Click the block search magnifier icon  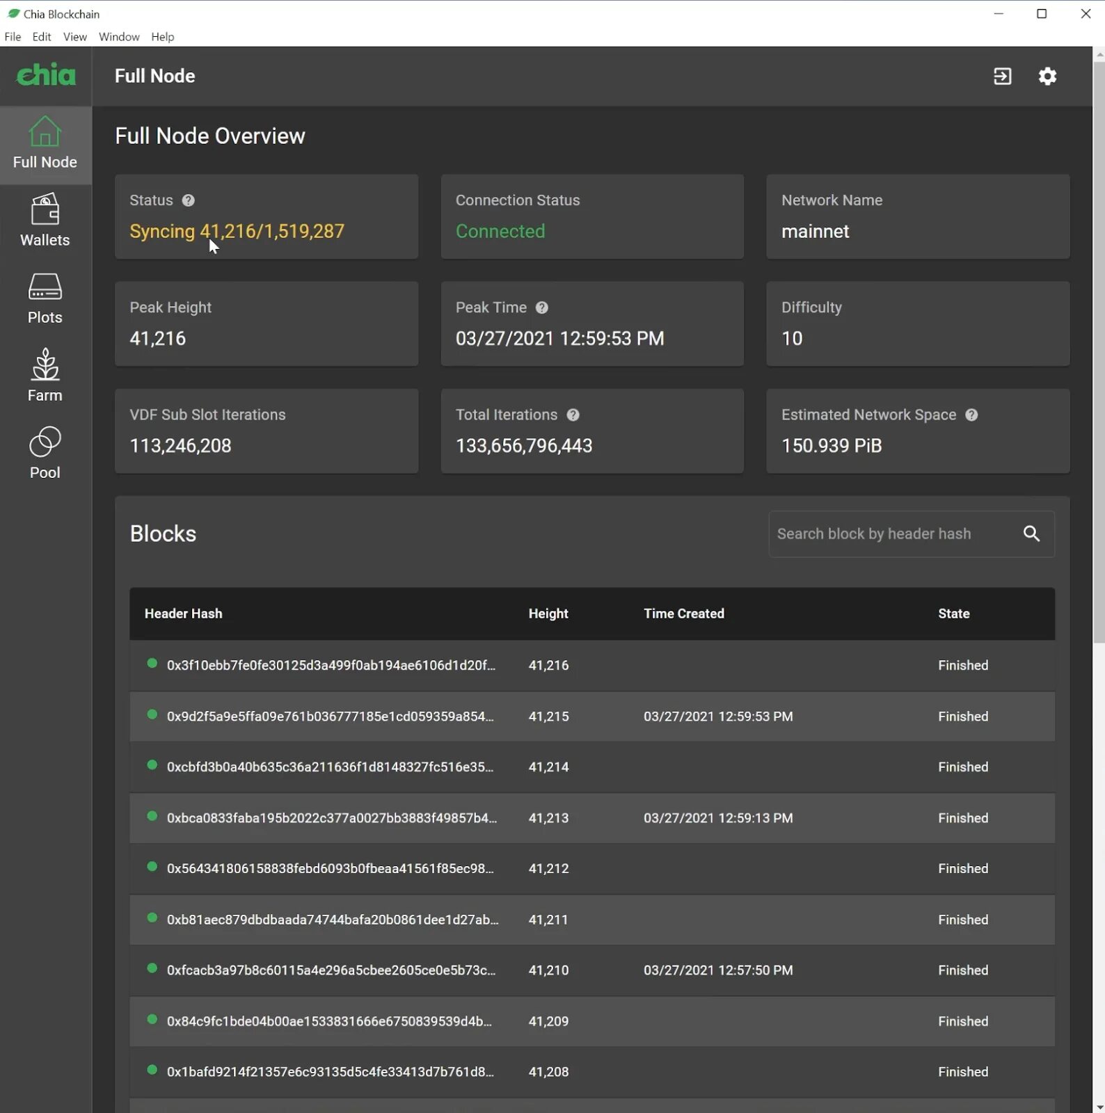click(1031, 534)
